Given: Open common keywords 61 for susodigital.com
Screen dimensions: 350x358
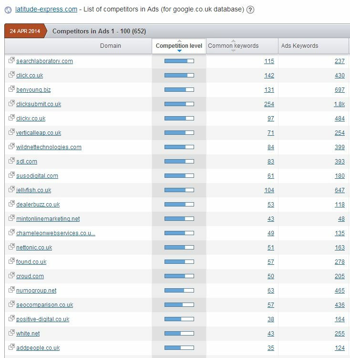Looking at the screenshot, I should coord(271,176).
